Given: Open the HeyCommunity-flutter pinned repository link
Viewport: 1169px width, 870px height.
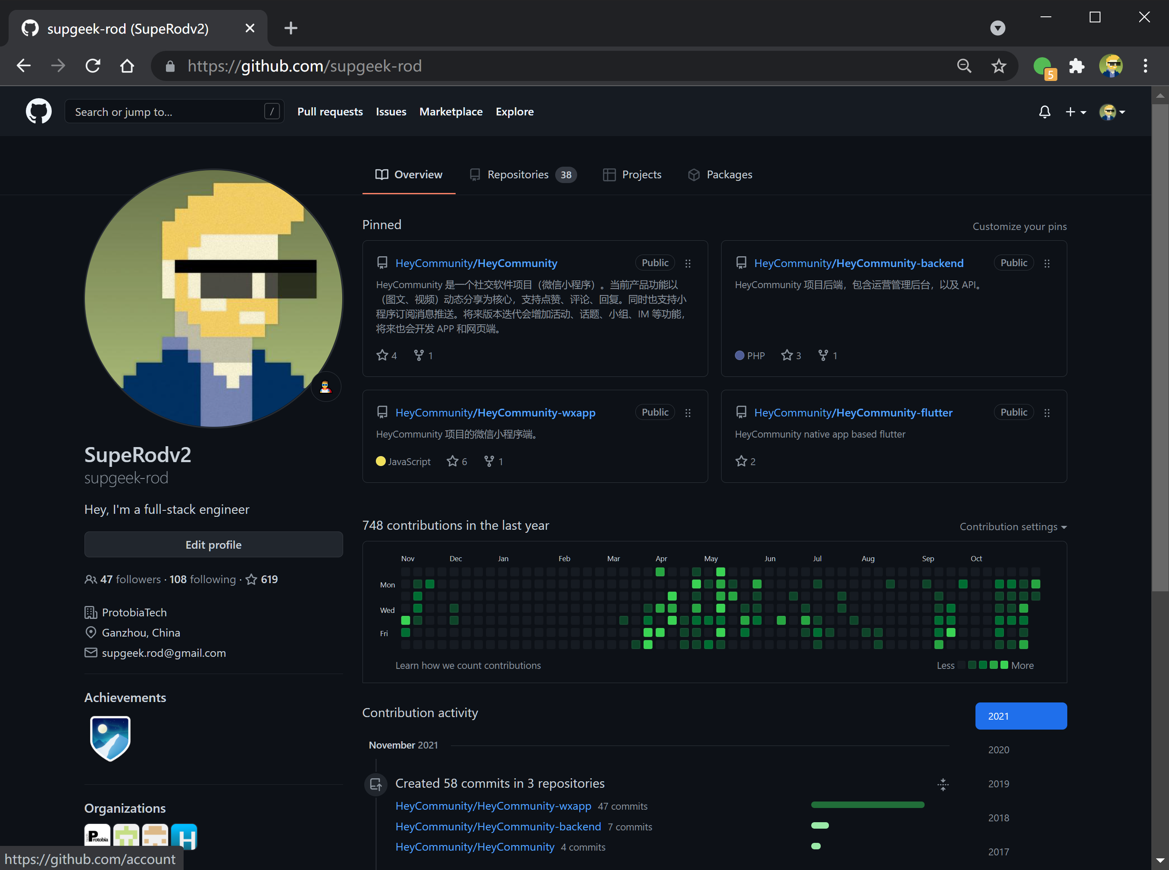Looking at the screenshot, I should pyautogui.click(x=853, y=412).
